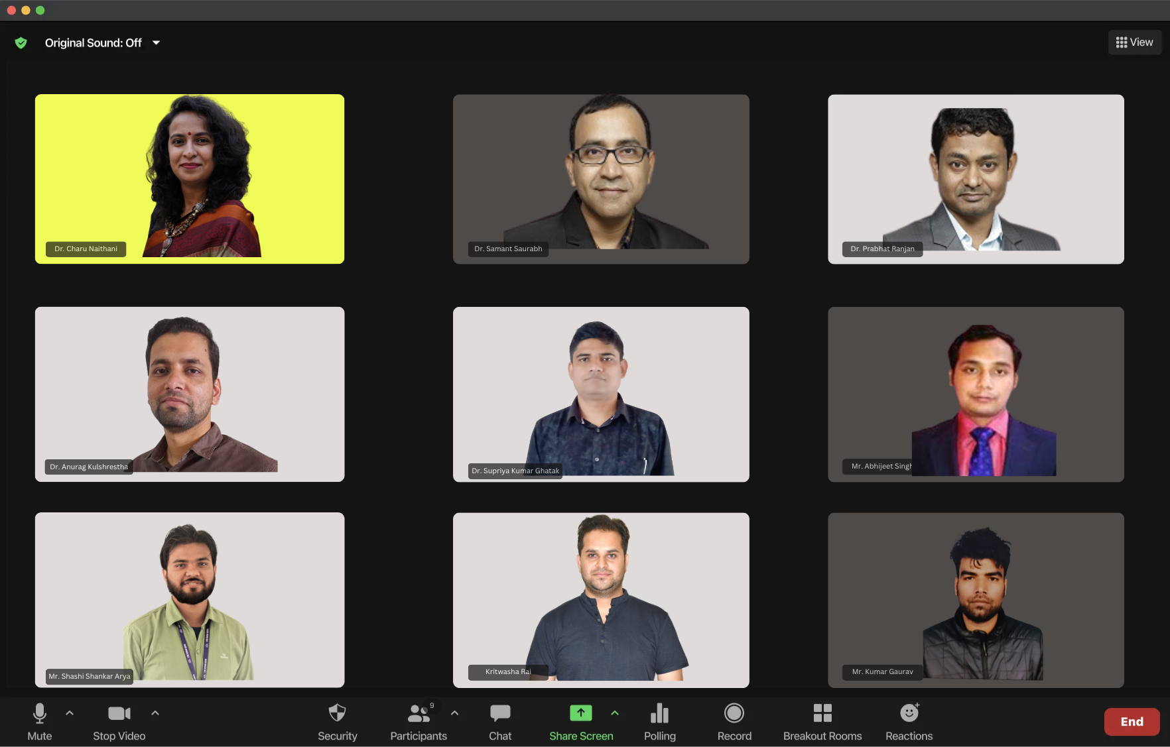
Task: Open Breakout Rooms
Action: (x=822, y=721)
